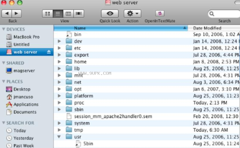
Task: Collapse the SEARCH FOR sidebar section
Action: coord(4,123)
